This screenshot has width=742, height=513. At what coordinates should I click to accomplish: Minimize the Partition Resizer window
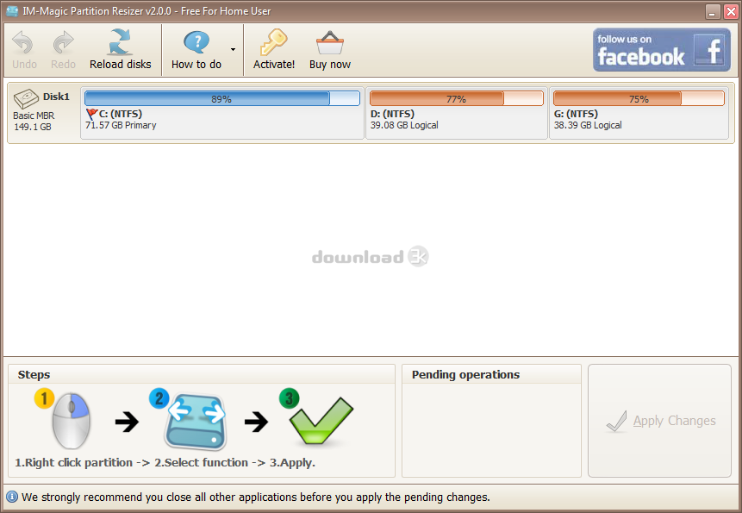713,11
